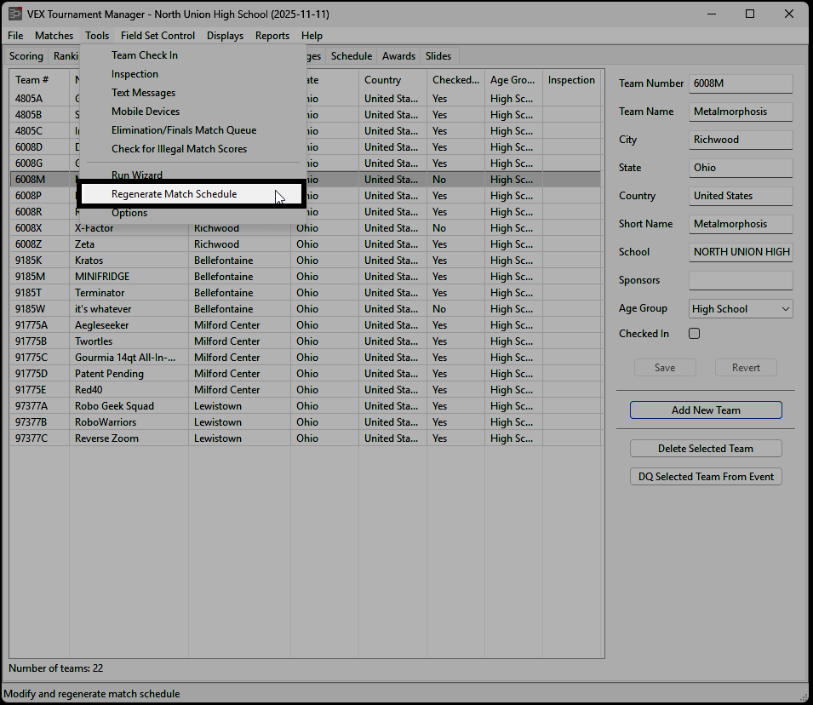This screenshot has width=813, height=705.
Task: Open the Age Group dropdown
Action: [741, 309]
